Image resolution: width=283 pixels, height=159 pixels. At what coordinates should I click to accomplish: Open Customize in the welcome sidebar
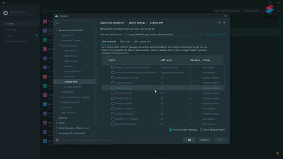[11, 30]
